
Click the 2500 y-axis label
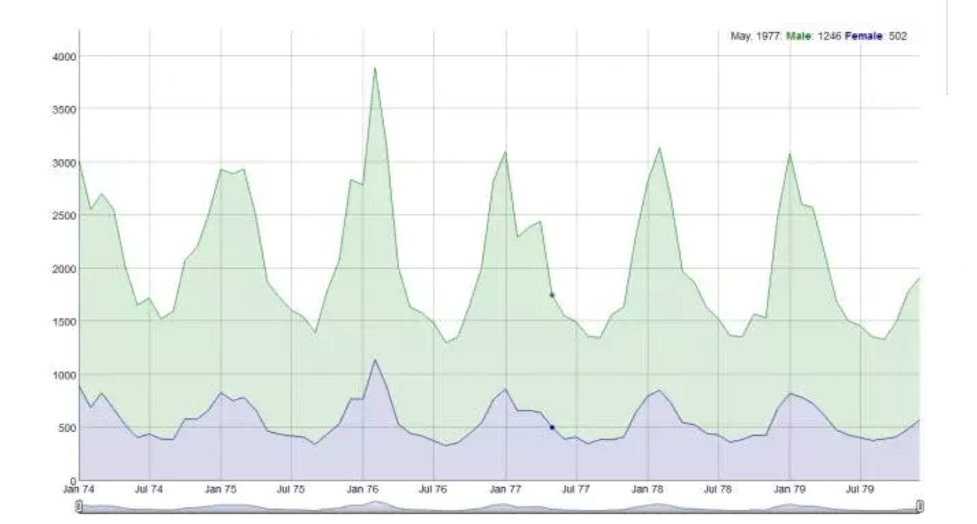[x=63, y=215]
